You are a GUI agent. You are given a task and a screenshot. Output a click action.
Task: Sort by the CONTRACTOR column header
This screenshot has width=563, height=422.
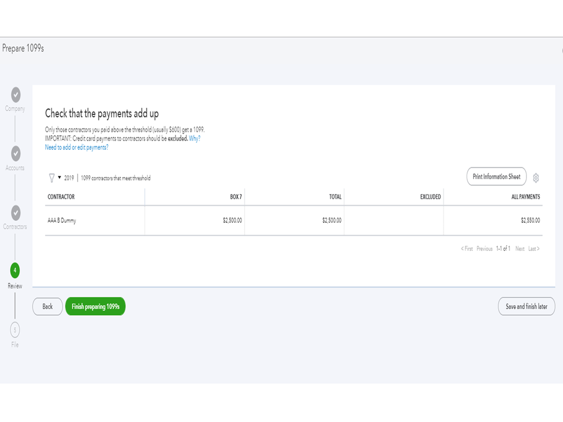pos(61,197)
